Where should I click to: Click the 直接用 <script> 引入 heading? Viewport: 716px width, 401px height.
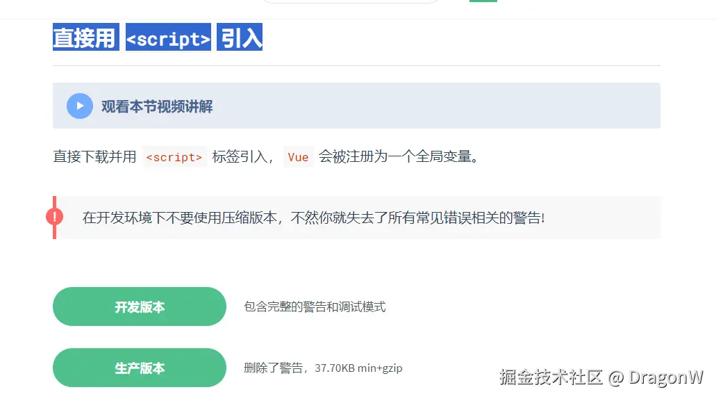pyautogui.click(x=158, y=37)
